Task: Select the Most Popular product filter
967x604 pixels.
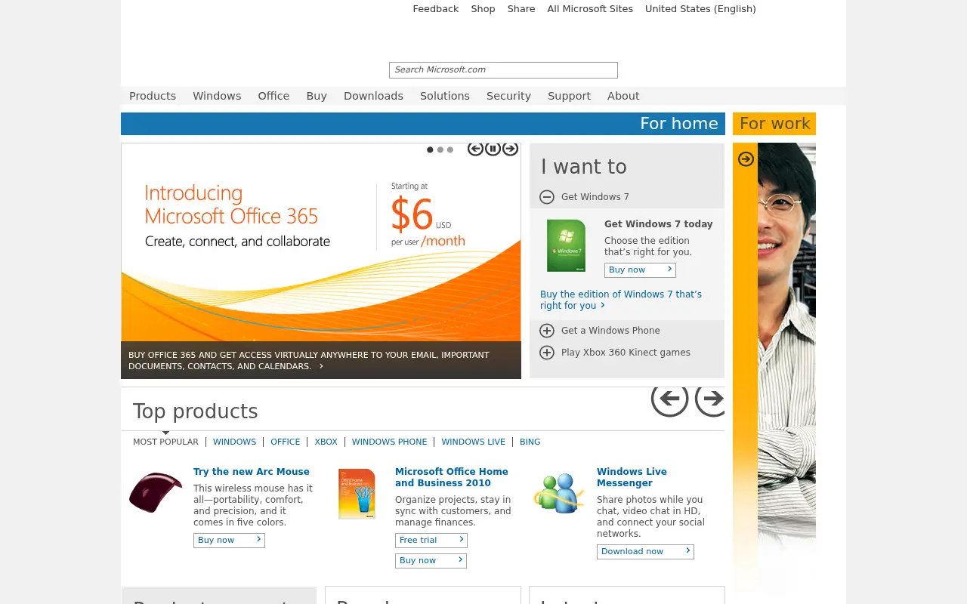Action: click(x=165, y=442)
